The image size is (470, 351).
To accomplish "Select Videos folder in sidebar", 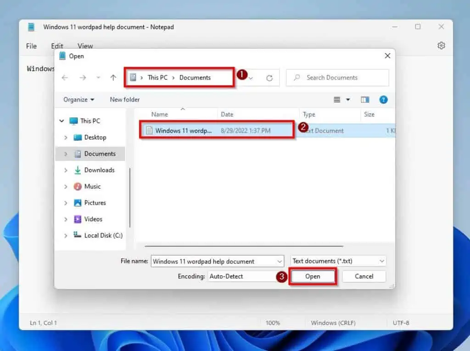I will tap(93, 219).
